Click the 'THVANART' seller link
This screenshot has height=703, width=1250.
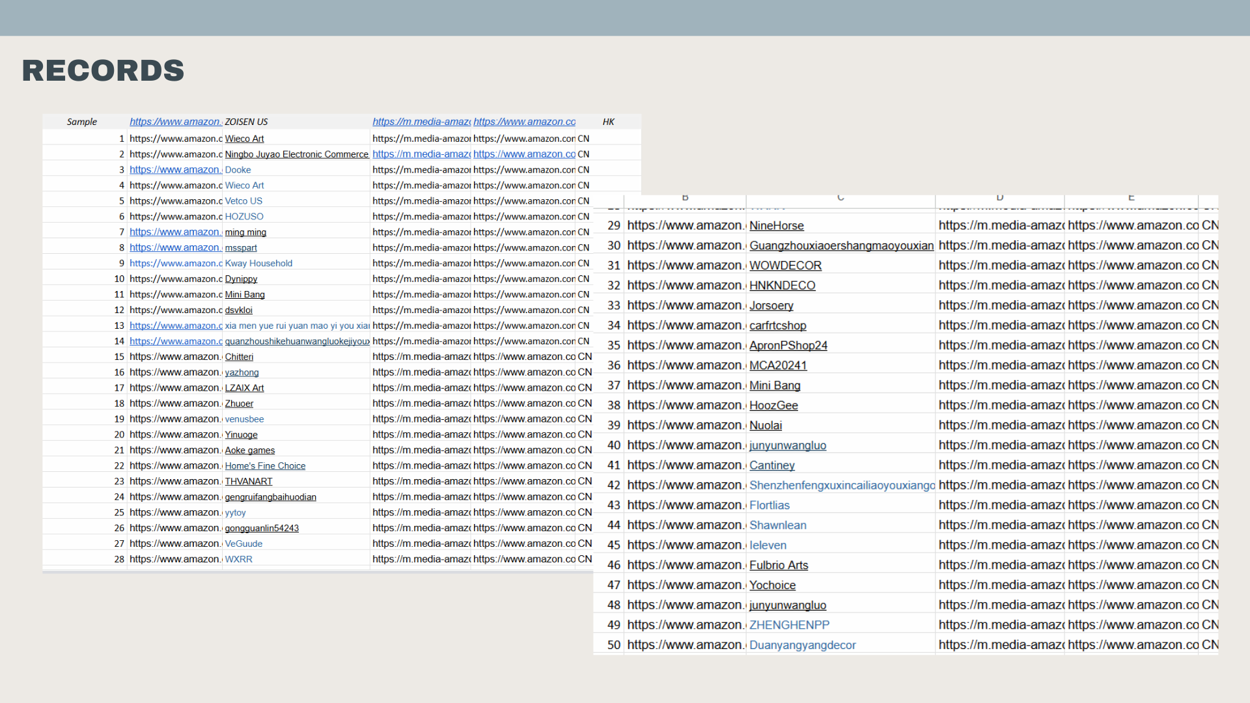249,482
